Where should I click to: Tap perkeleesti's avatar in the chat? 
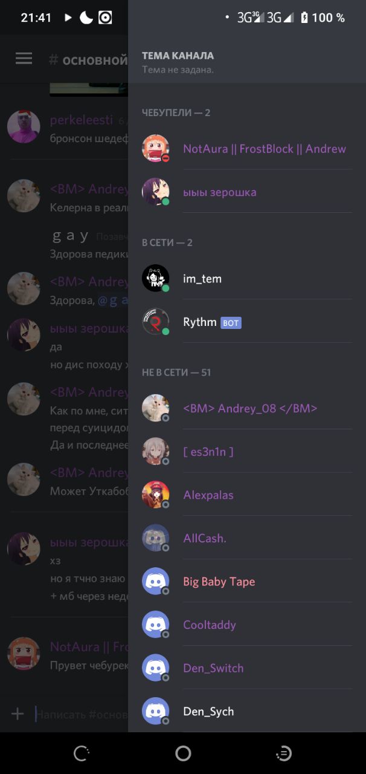pyautogui.click(x=24, y=127)
